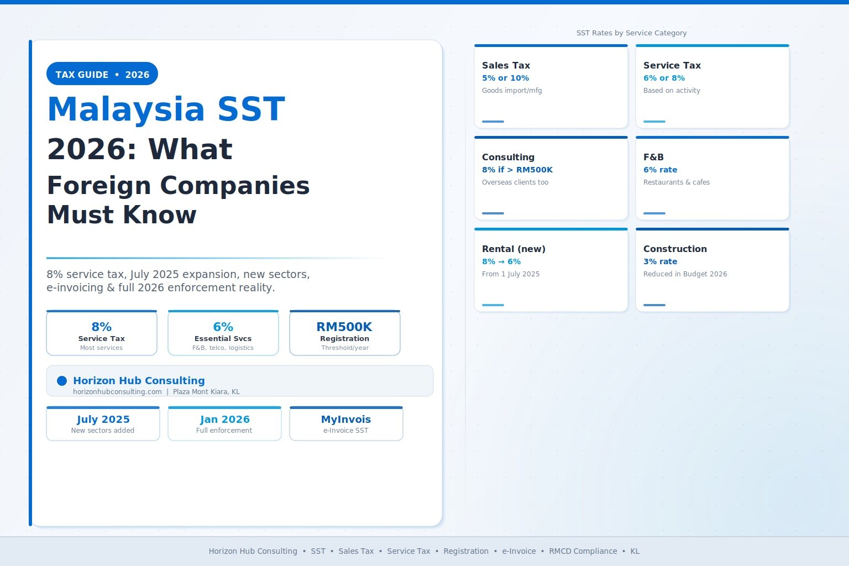Expand the SST Rates by Service Category header
This screenshot has height=566, width=849.
pos(632,33)
